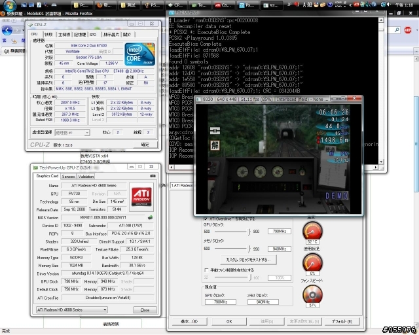Viewport: 419px width, 335px height.
Task: Switch to the Sensors tab in GPU-Z
Action: (x=68, y=176)
